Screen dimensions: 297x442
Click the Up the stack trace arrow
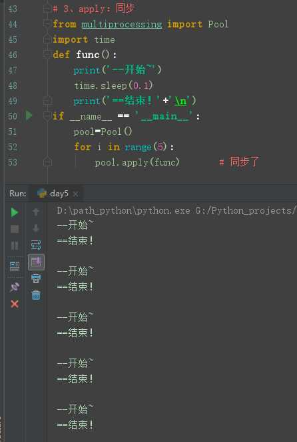36,212
